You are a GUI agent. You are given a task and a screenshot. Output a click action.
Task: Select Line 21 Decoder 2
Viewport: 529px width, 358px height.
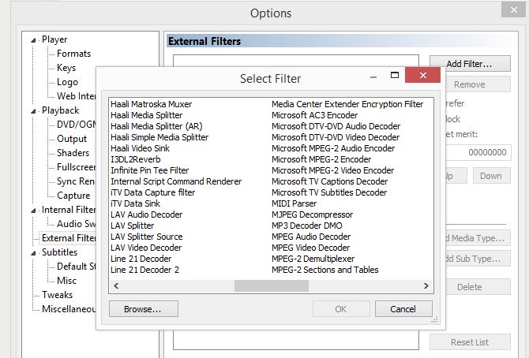pyautogui.click(x=144, y=270)
